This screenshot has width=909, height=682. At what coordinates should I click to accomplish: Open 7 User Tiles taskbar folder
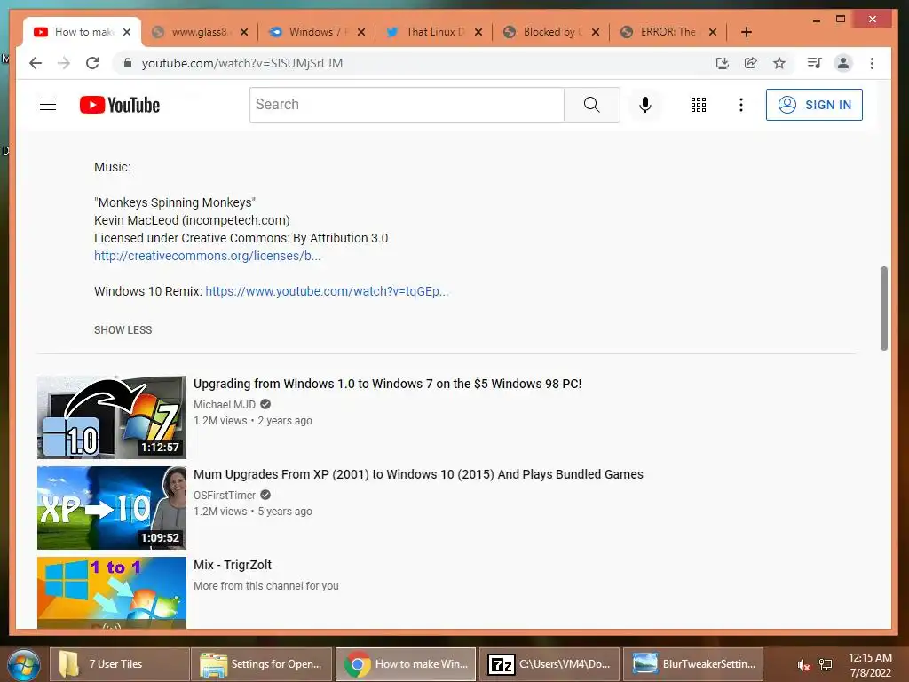(120, 664)
